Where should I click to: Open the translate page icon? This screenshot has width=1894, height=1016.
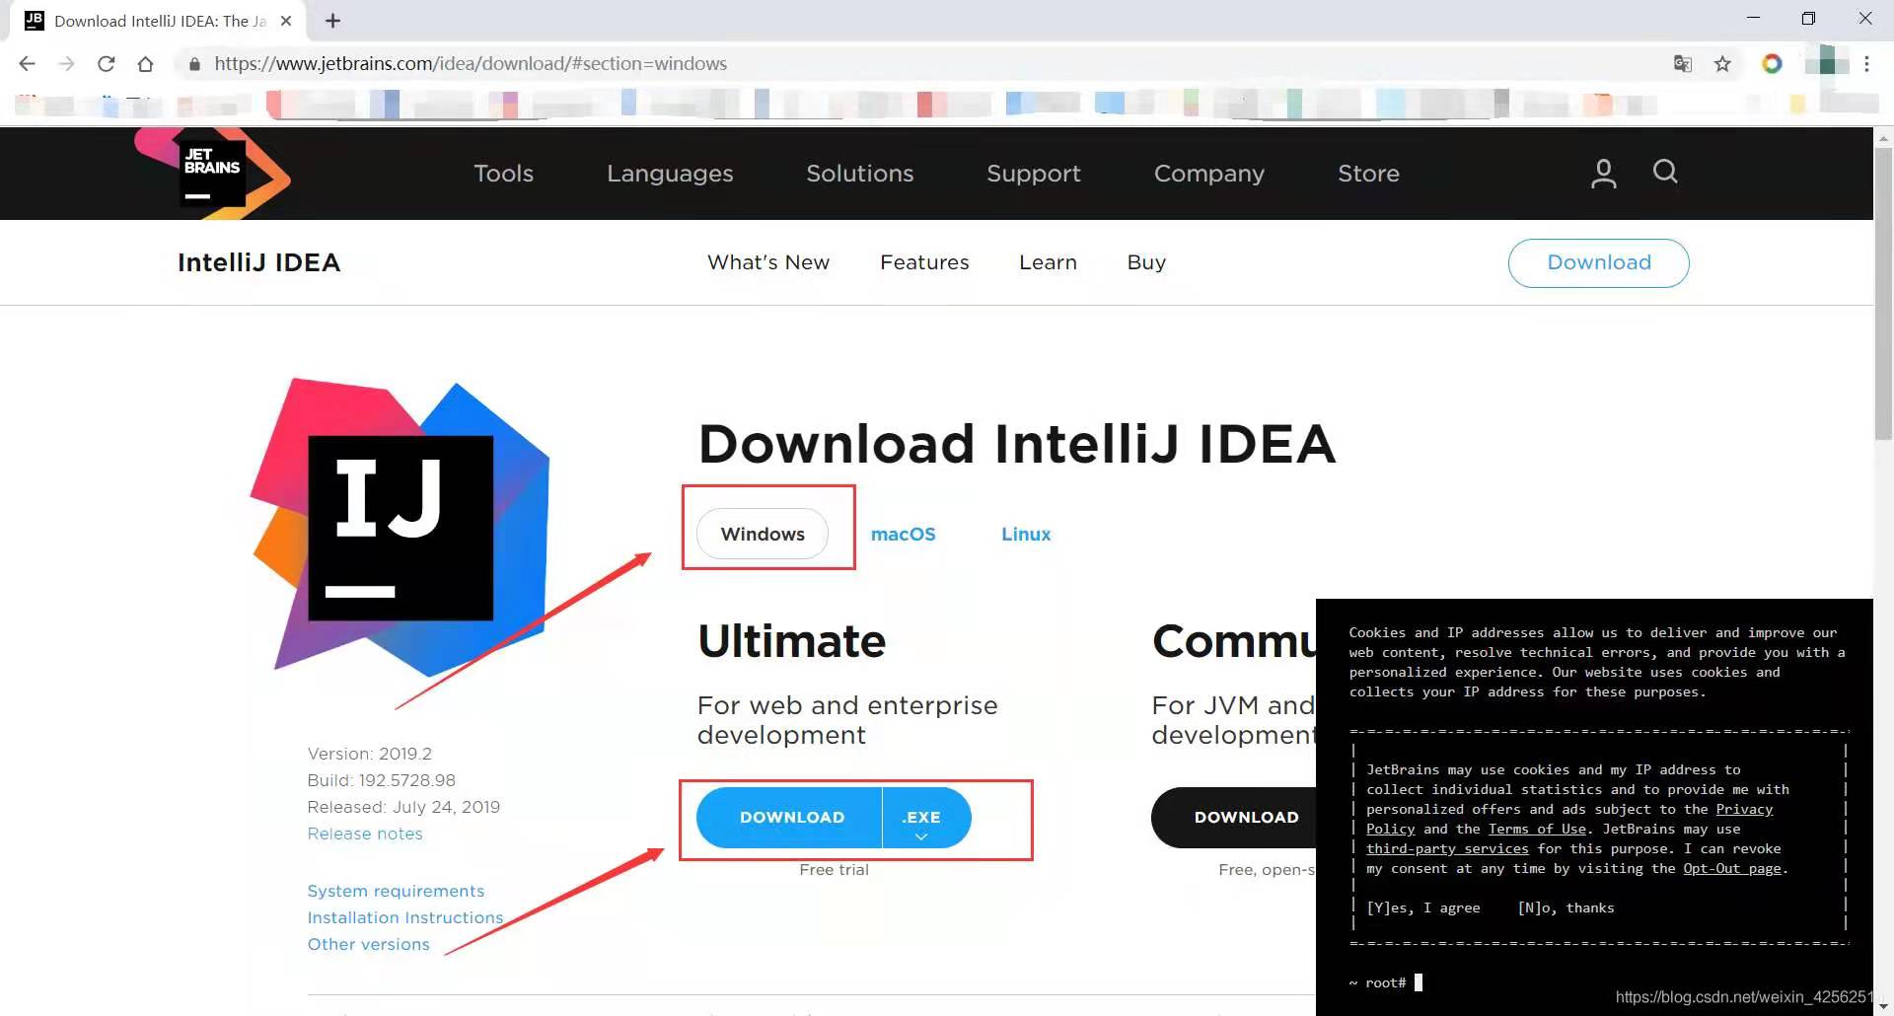click(1683, 64)
